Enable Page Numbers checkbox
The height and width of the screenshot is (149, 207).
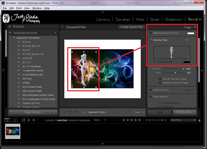(x=160, y=103)
